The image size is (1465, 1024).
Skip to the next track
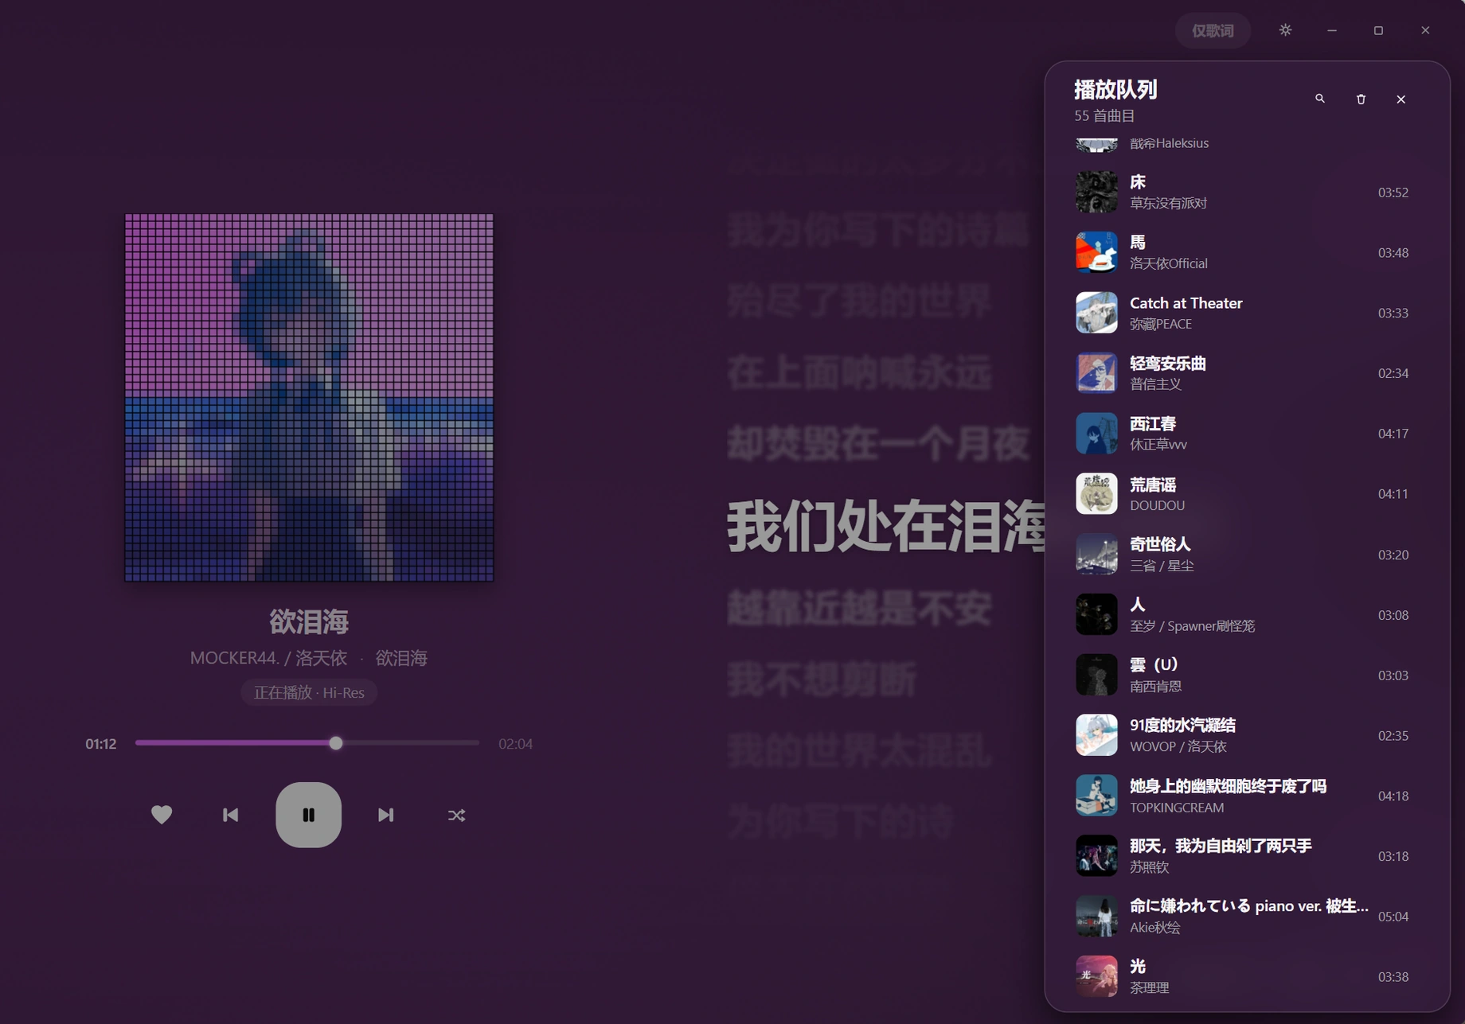(385, 815)
